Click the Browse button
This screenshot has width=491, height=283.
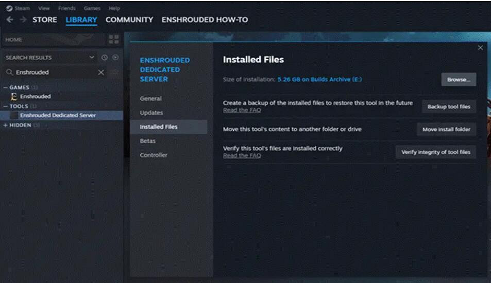[458, 80]
